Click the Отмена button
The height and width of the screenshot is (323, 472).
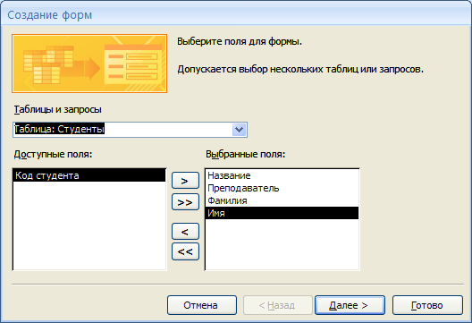point(202,305)
